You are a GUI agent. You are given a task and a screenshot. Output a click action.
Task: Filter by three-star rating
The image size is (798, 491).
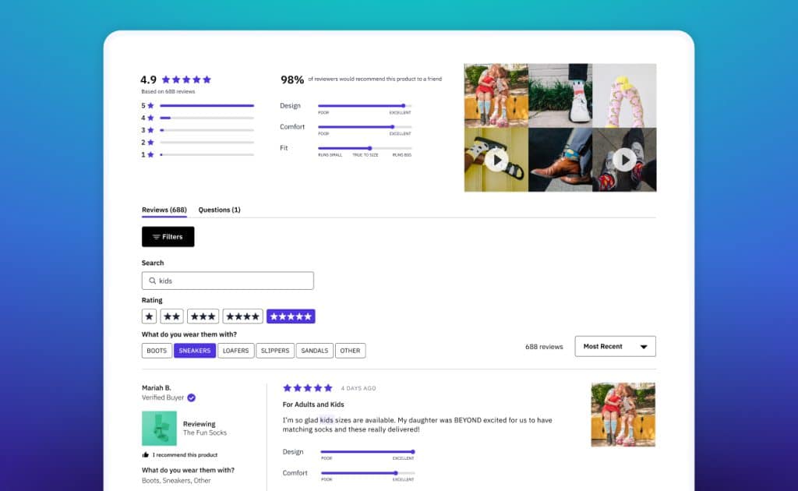203,316
